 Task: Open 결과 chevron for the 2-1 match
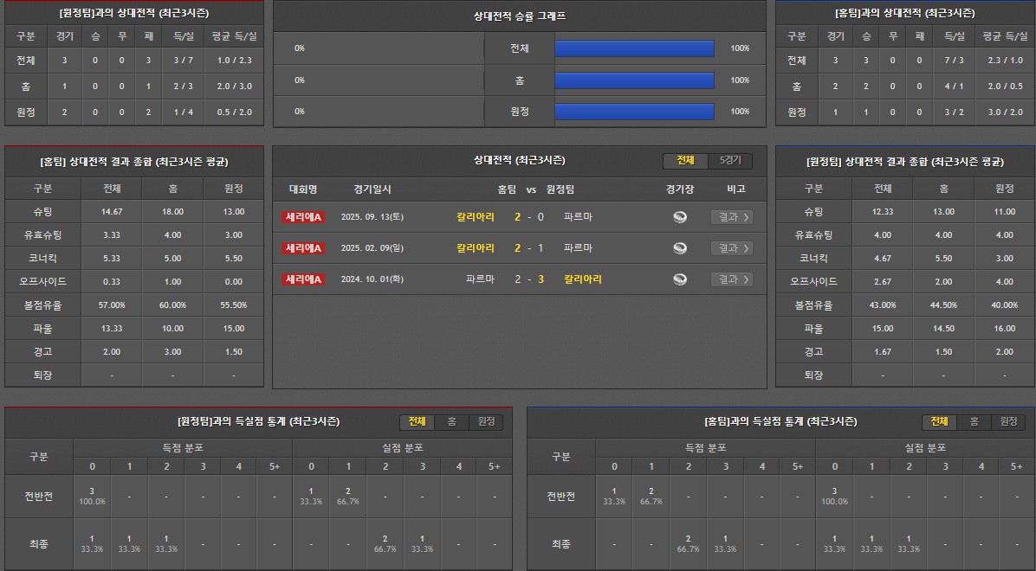(x=731, y=248)
